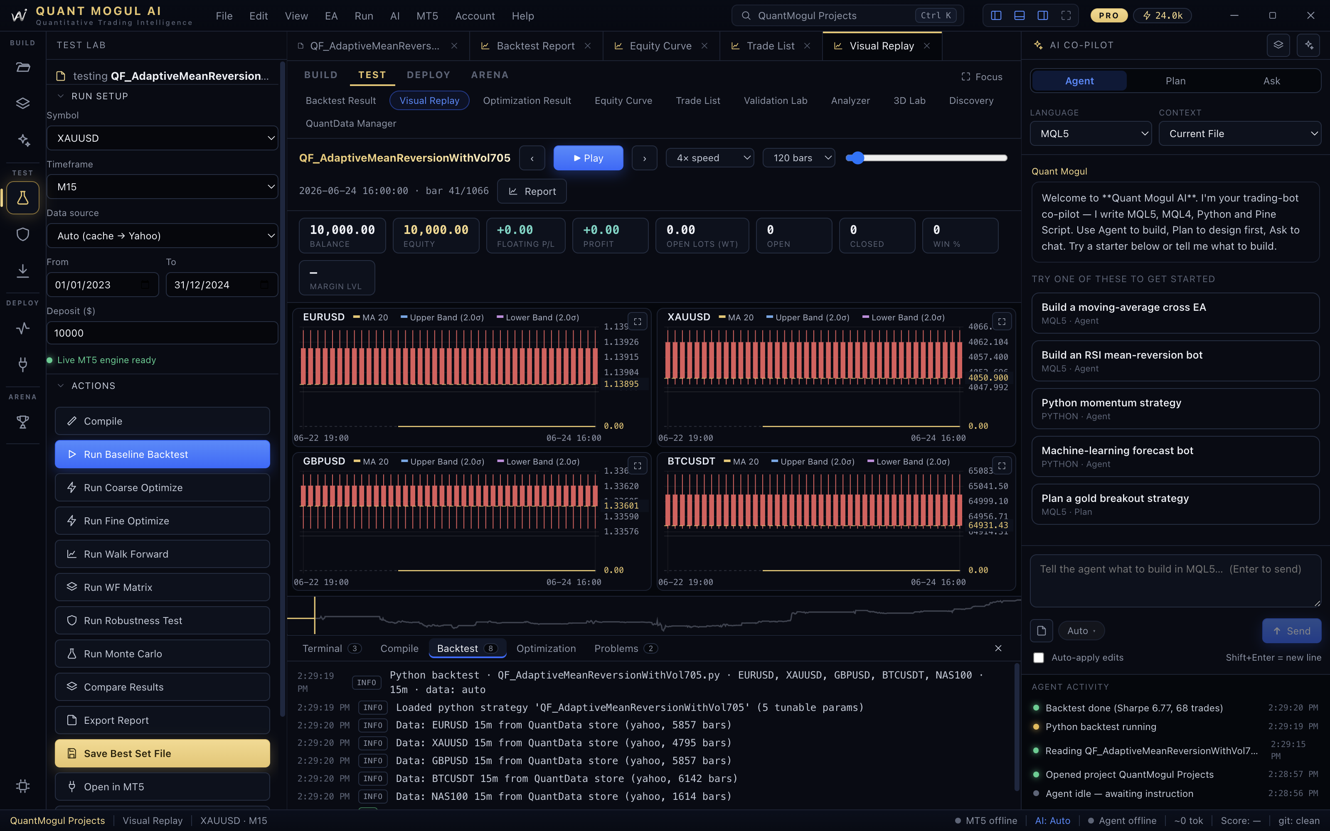Open the MT5 menu

pyautogui.click(x=427, y=16)
